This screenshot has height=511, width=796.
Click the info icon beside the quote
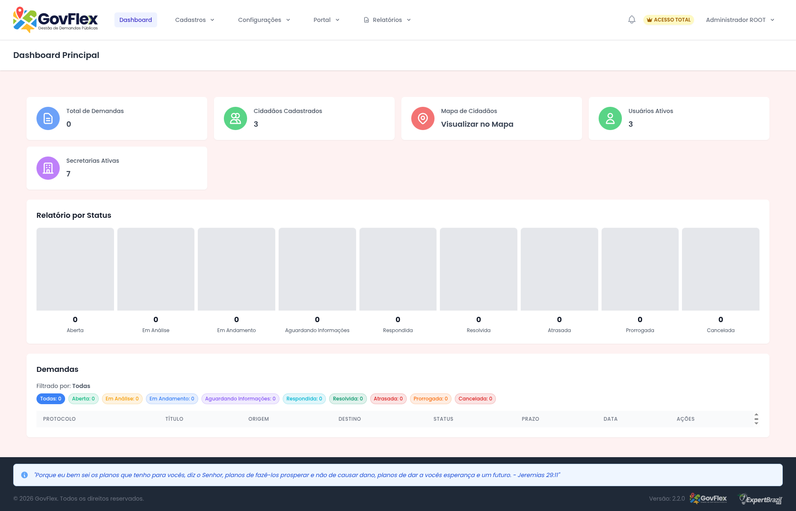point(24,475)
